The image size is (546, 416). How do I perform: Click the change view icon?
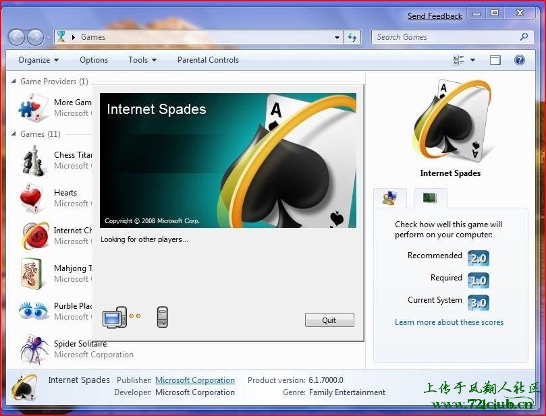(458, 60)
